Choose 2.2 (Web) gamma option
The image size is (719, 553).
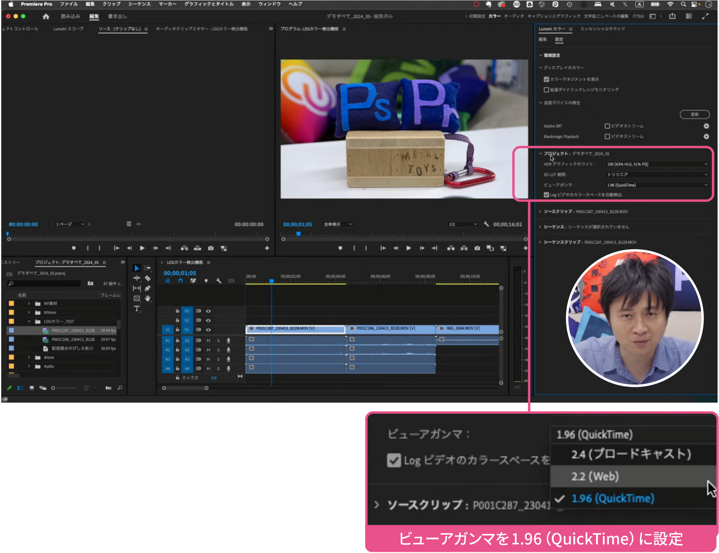(x=633, y=476)
